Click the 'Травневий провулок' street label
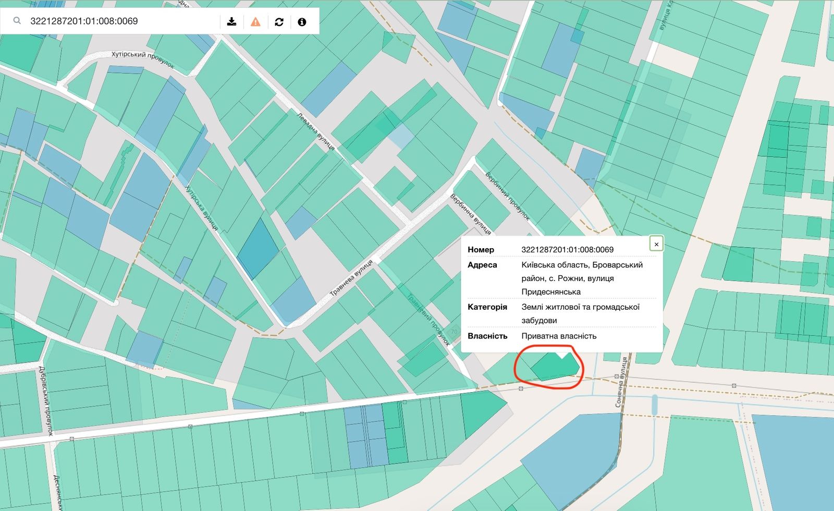 coord(428,320)
